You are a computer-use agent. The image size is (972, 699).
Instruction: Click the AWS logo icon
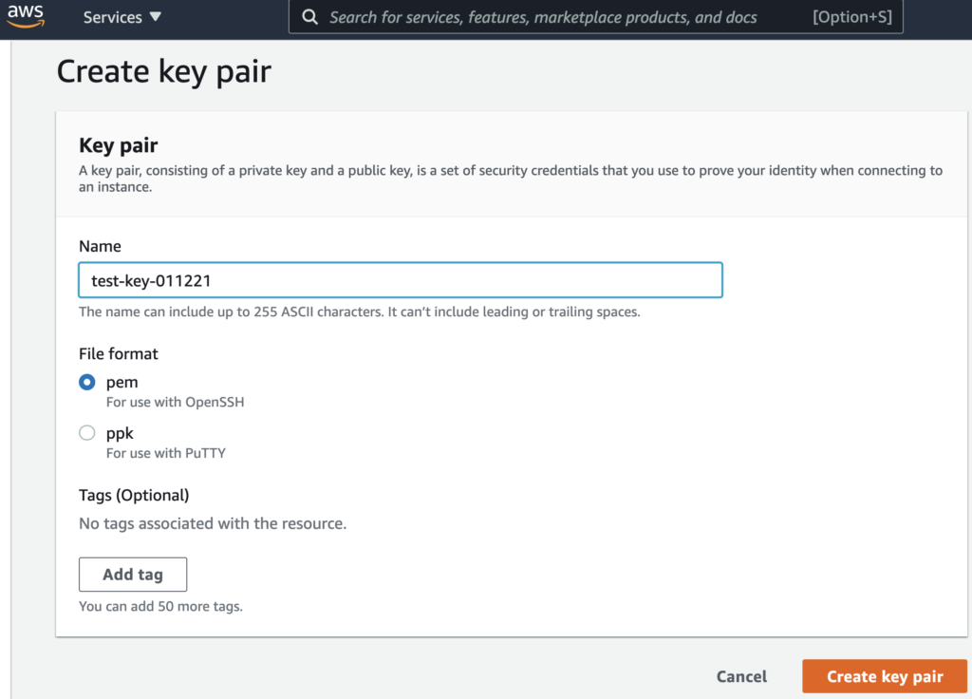click(26, 15)
